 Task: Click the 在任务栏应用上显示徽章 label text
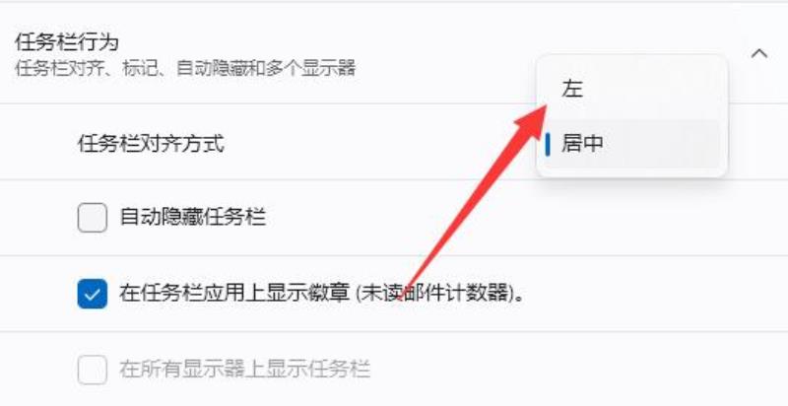coord(234,294)
